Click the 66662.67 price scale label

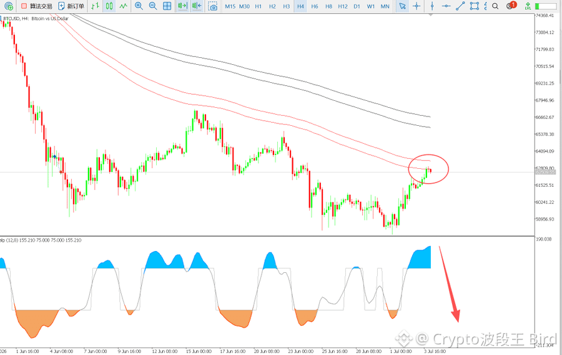[x=545, y=117]
